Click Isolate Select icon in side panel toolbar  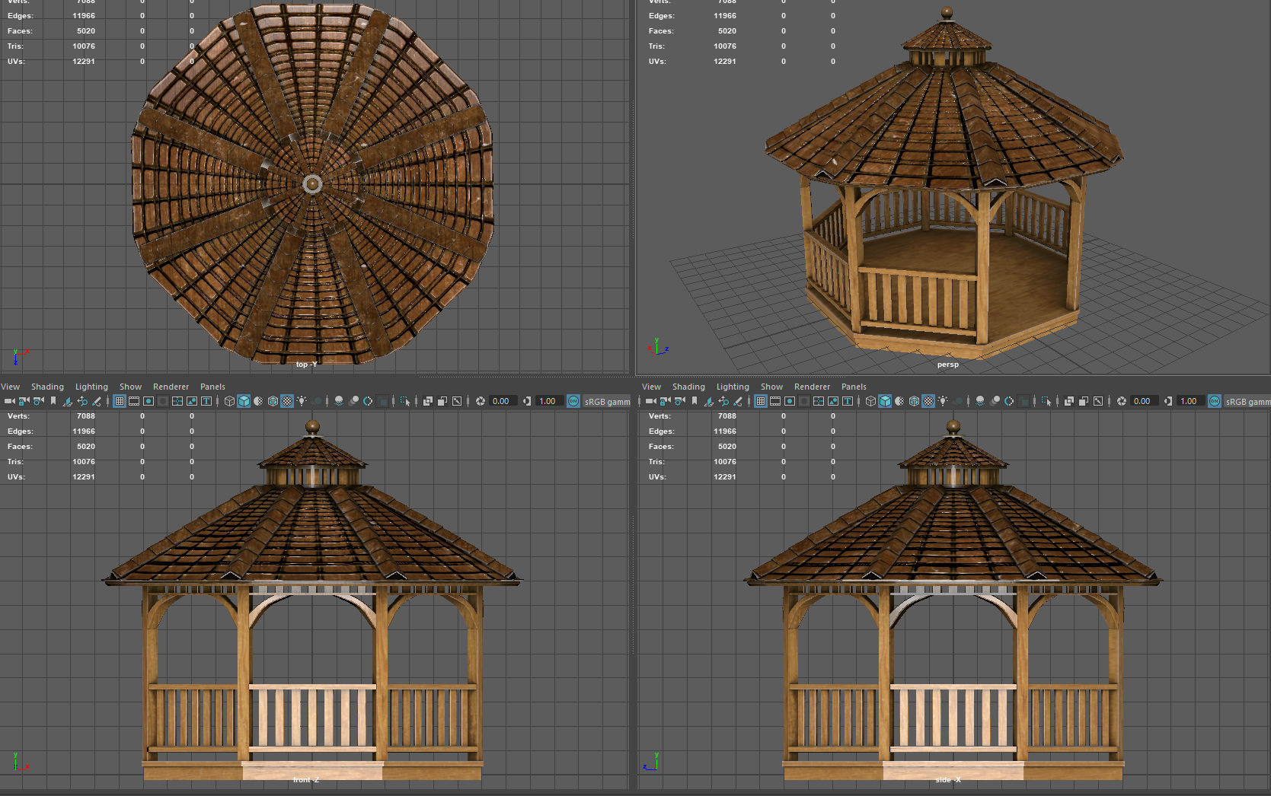click(x=1046, y=401)
